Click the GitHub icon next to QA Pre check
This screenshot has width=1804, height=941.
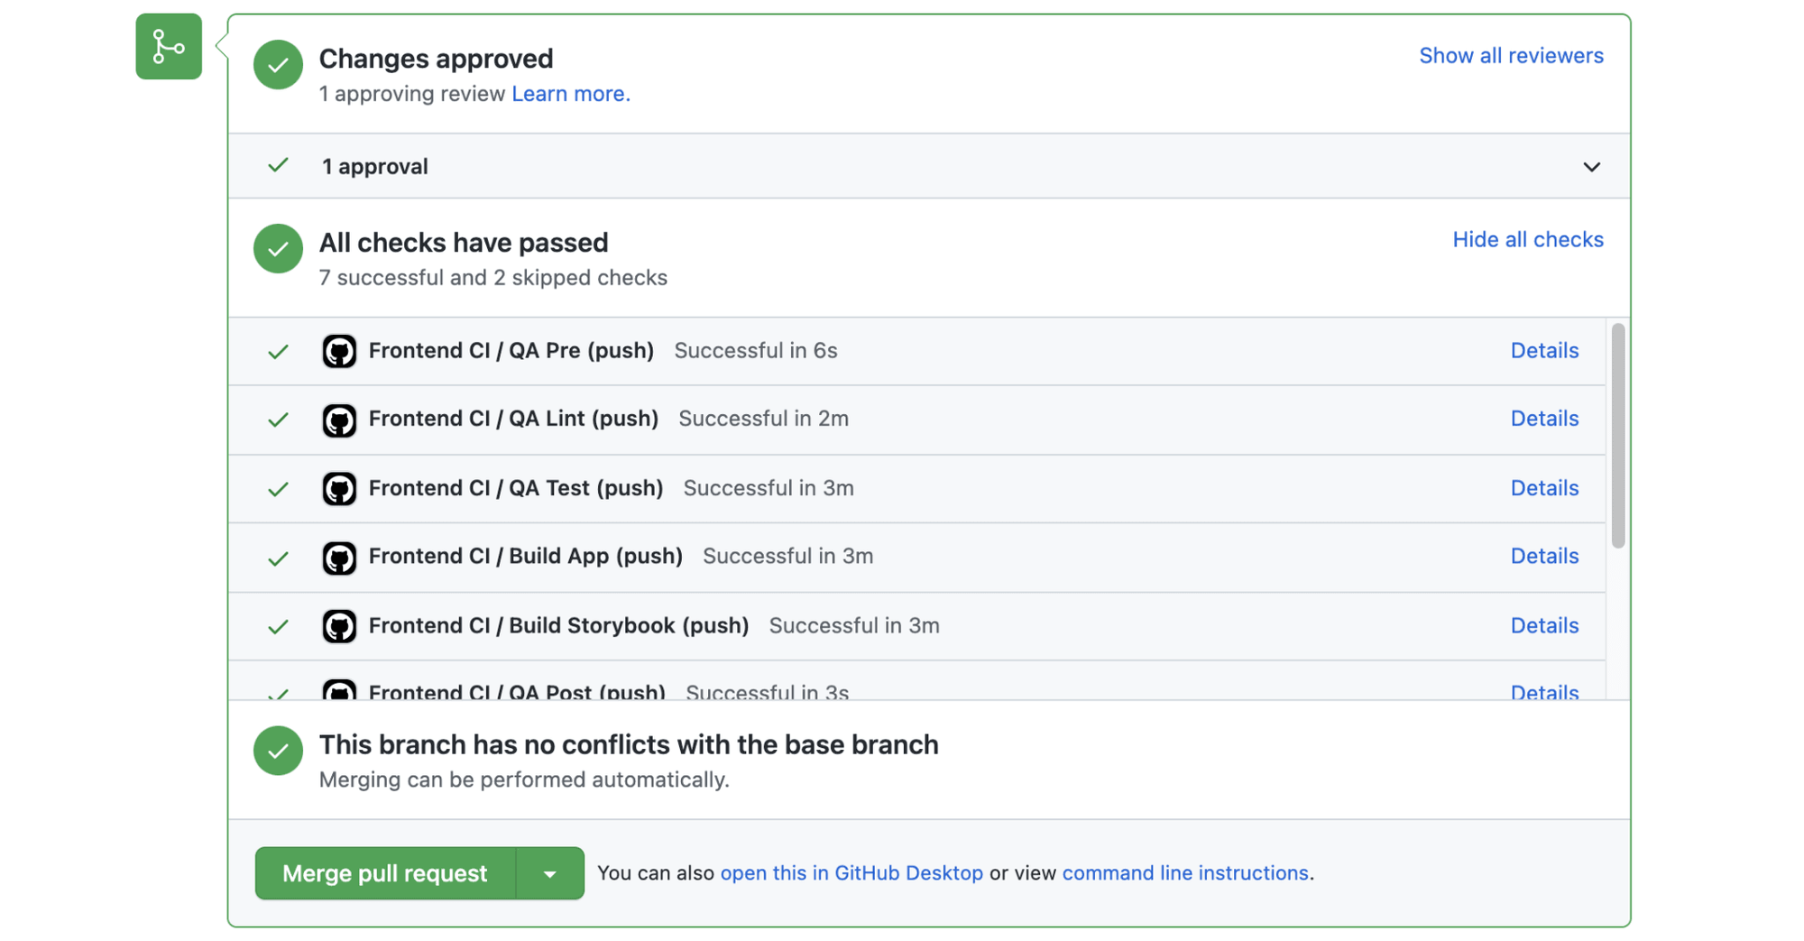[339, 351]
